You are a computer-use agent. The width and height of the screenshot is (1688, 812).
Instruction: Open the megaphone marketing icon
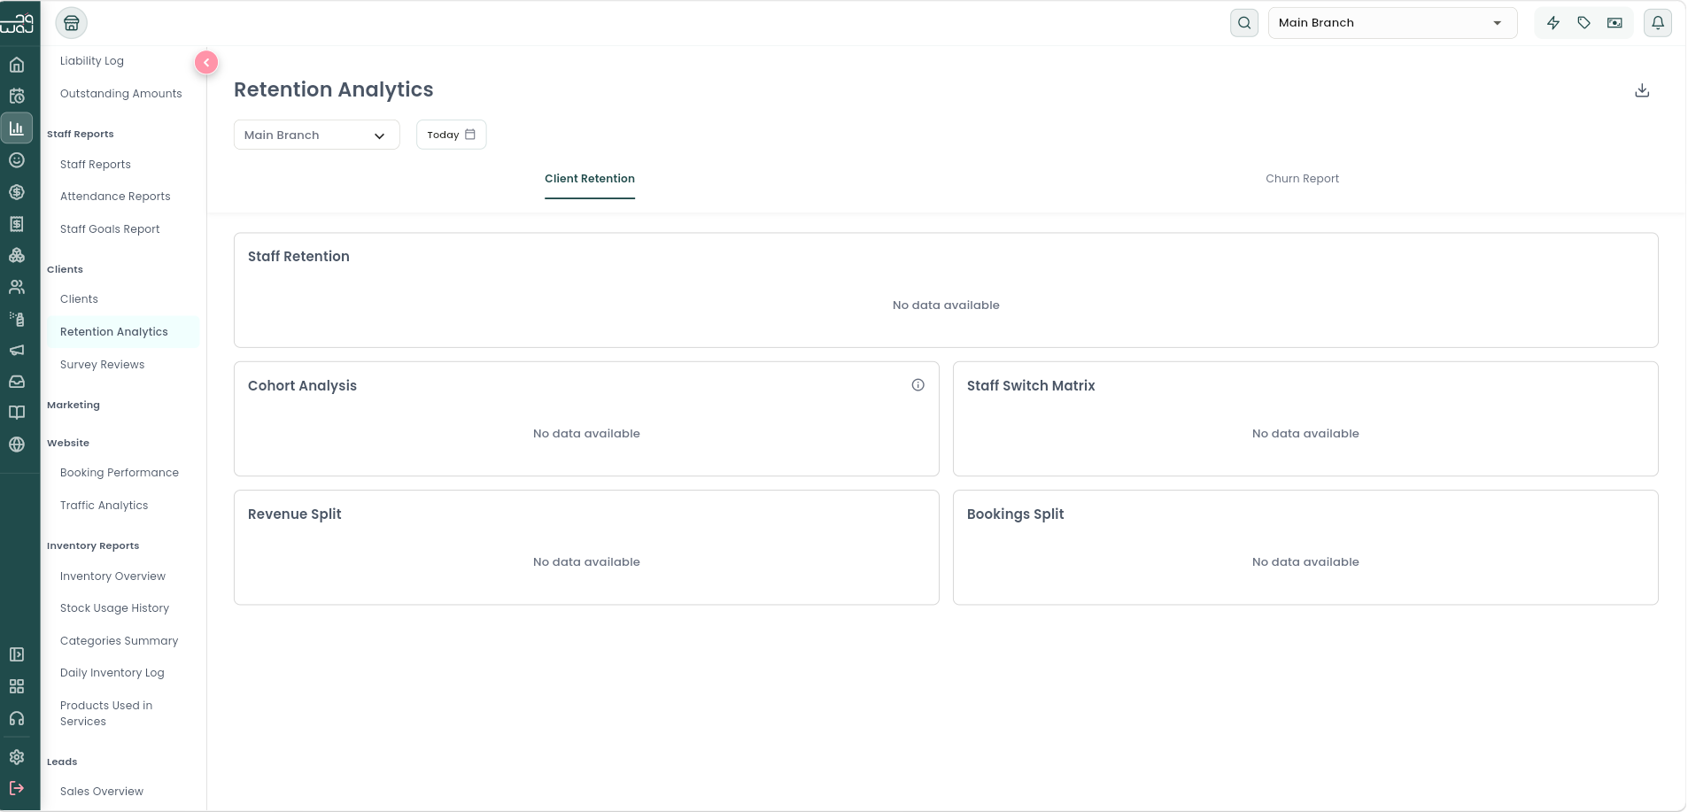17,350
